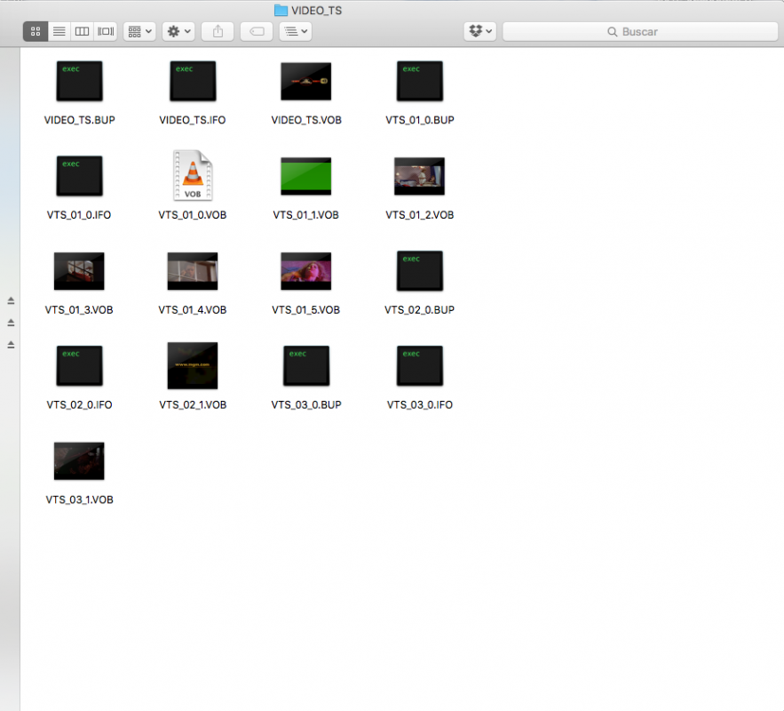784x711 pixels.
Task: Switch to list view mode
Action: point(59,31)
